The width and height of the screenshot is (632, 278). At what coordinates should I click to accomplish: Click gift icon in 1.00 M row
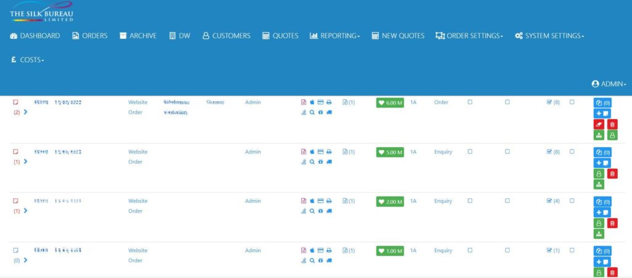(320, 261)
